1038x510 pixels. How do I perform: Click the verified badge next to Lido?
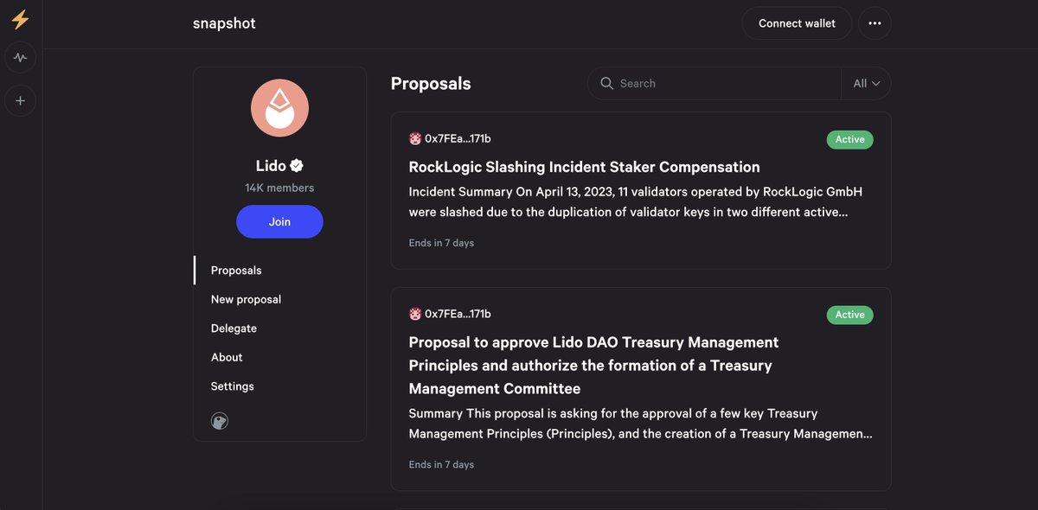297,166
